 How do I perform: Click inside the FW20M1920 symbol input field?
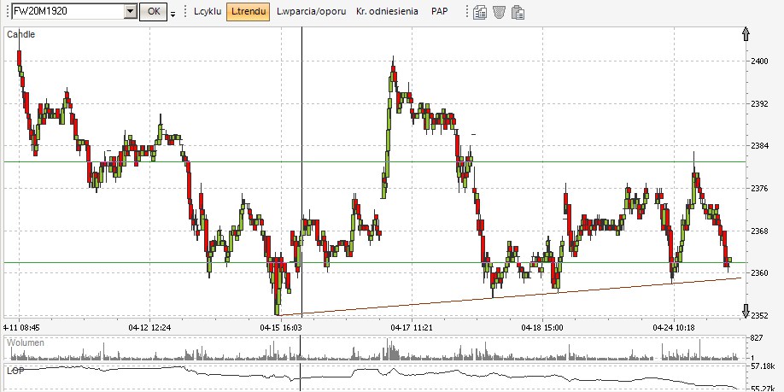click(x=67, y=12)
